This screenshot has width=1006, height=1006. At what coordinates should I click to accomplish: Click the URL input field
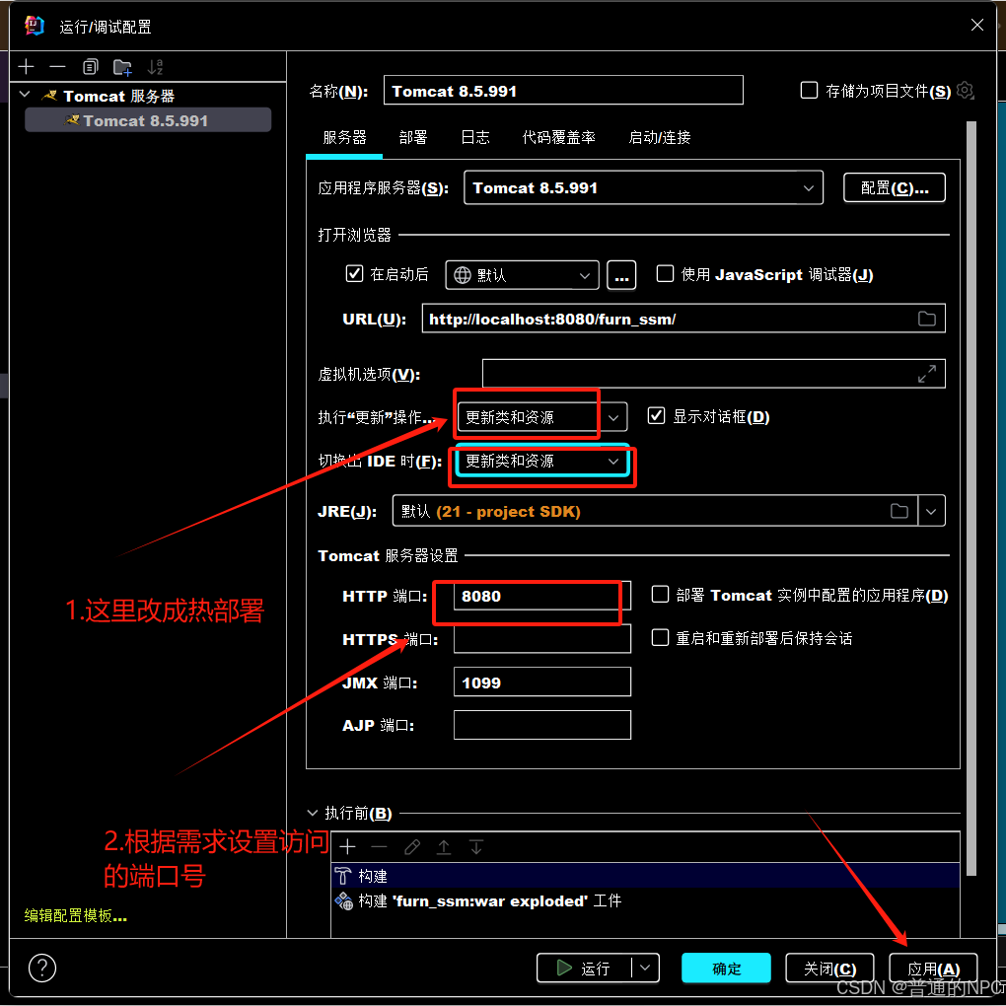point(683,319)
